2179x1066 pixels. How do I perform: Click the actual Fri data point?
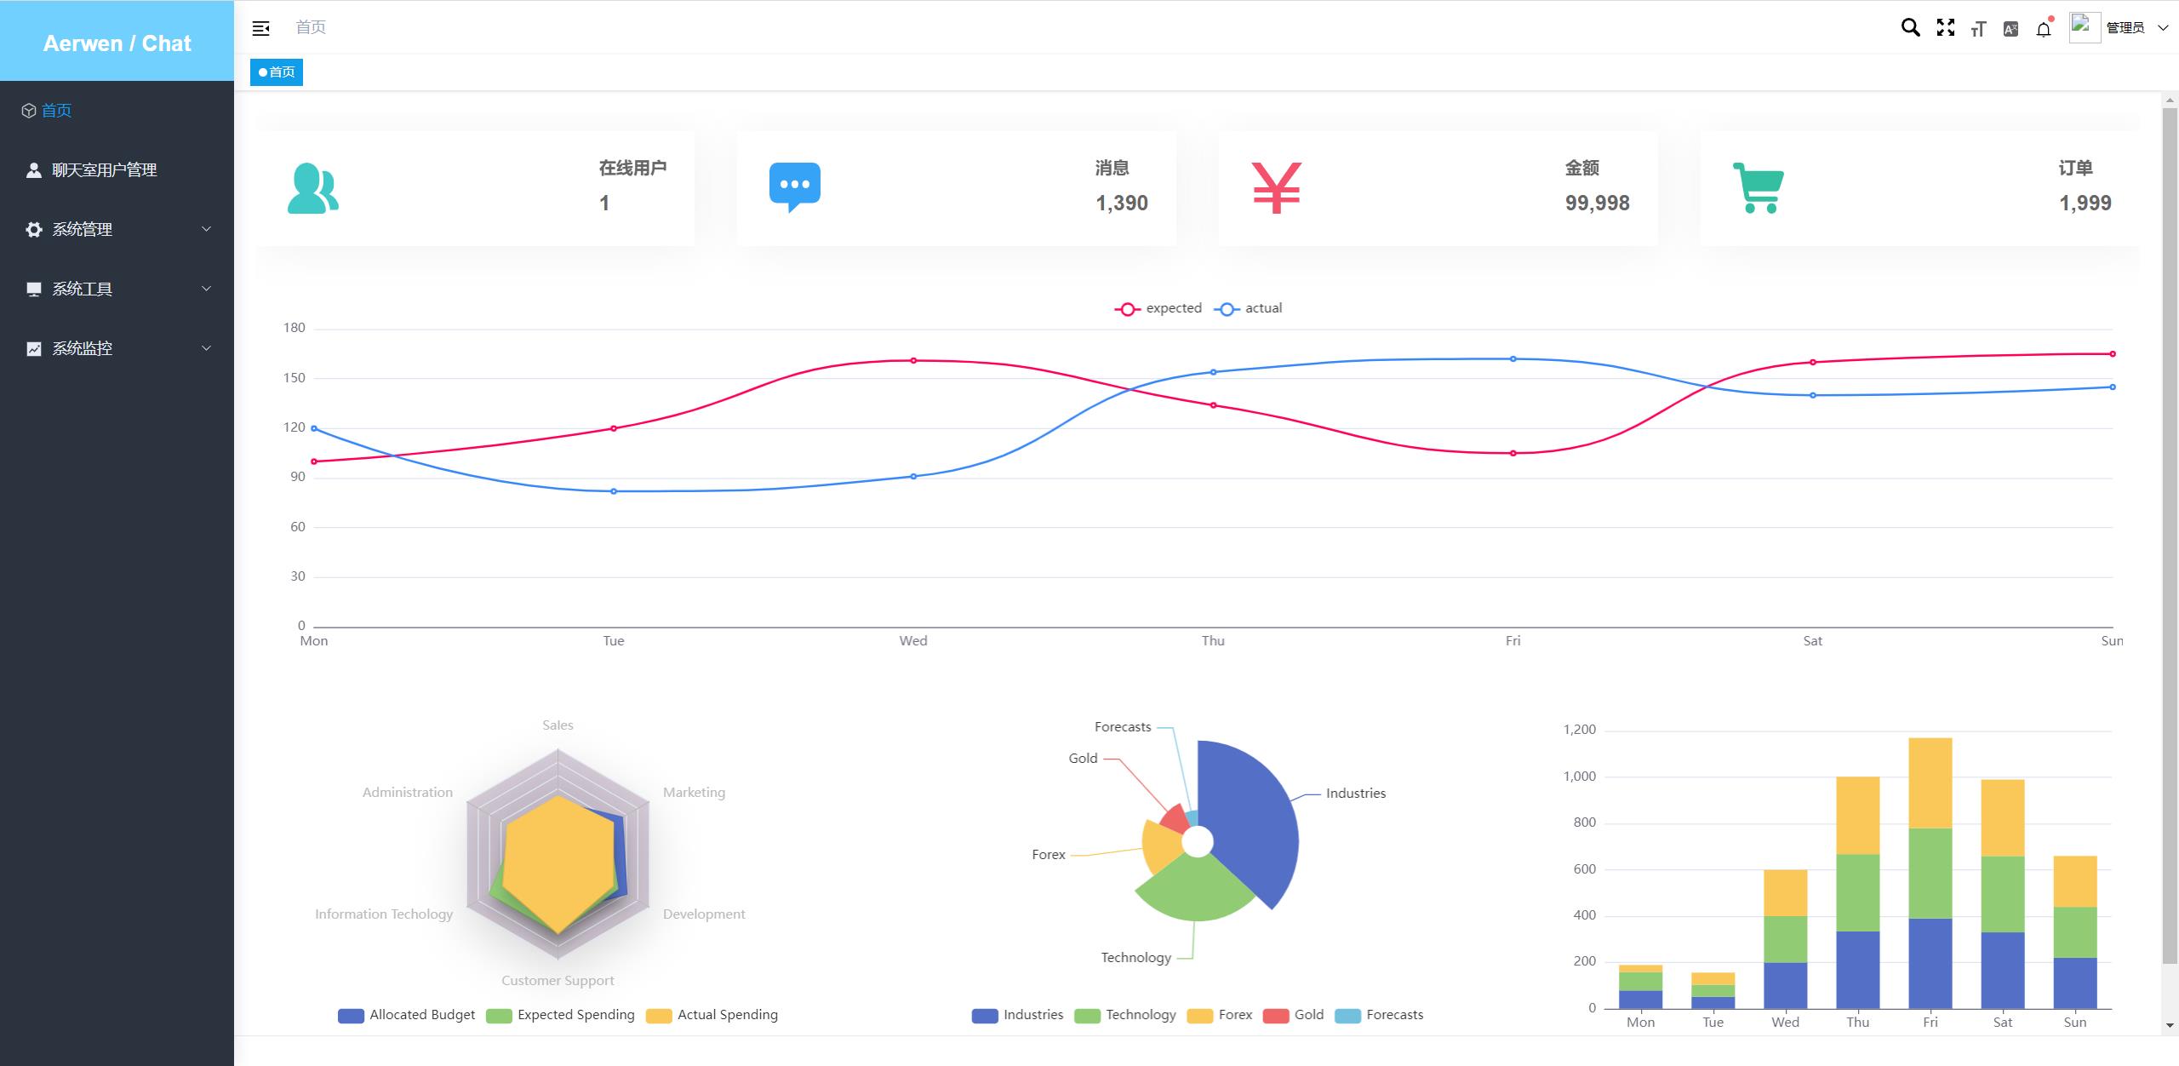(1513, 358)
